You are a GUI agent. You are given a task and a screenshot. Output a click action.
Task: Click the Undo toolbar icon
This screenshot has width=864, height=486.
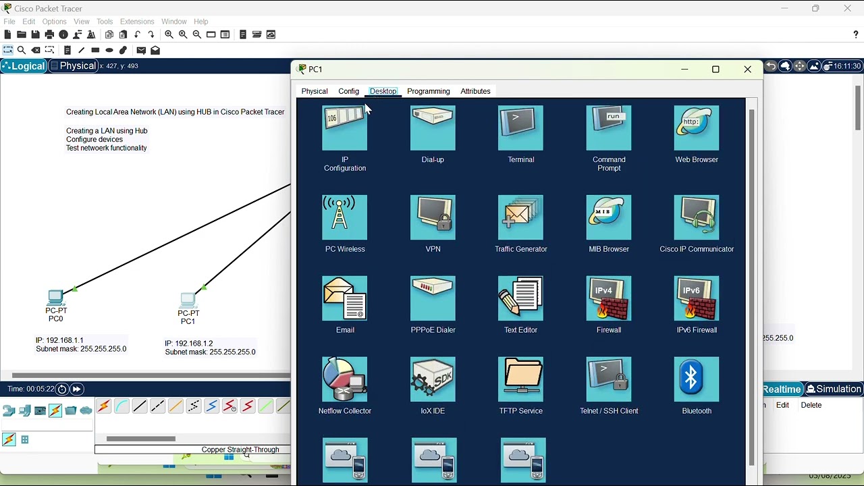[x=137, y=34]
